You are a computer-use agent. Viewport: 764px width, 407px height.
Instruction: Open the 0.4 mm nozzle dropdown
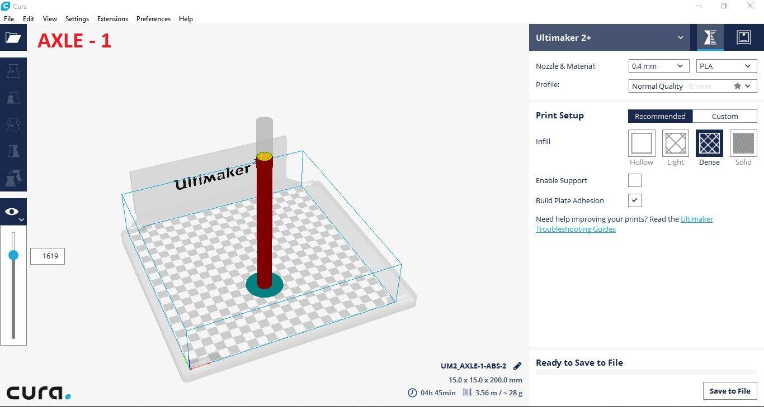(x=658, y=66)
